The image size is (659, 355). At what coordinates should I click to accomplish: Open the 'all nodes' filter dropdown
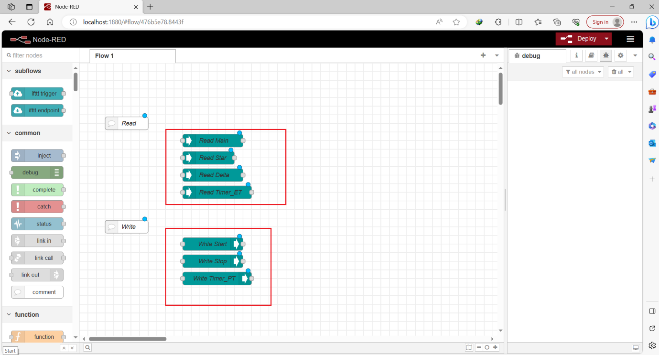point(583,72)
